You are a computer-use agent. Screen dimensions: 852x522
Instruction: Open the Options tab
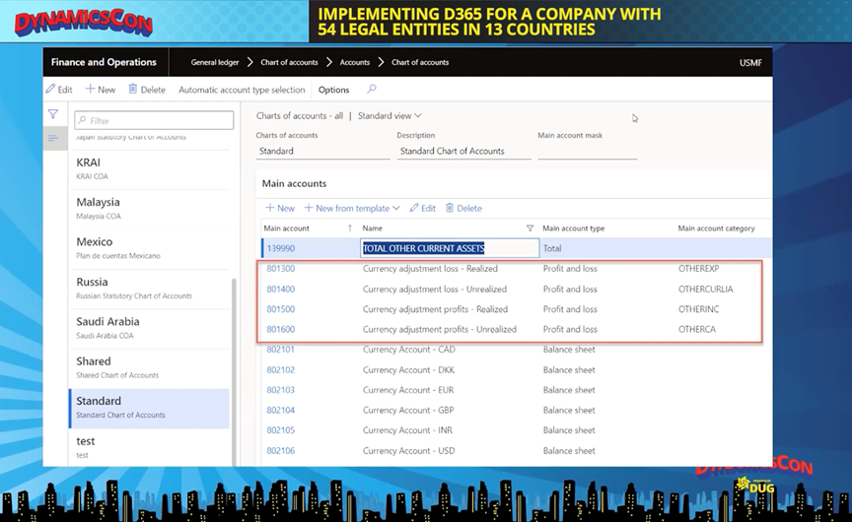(333, 90)
